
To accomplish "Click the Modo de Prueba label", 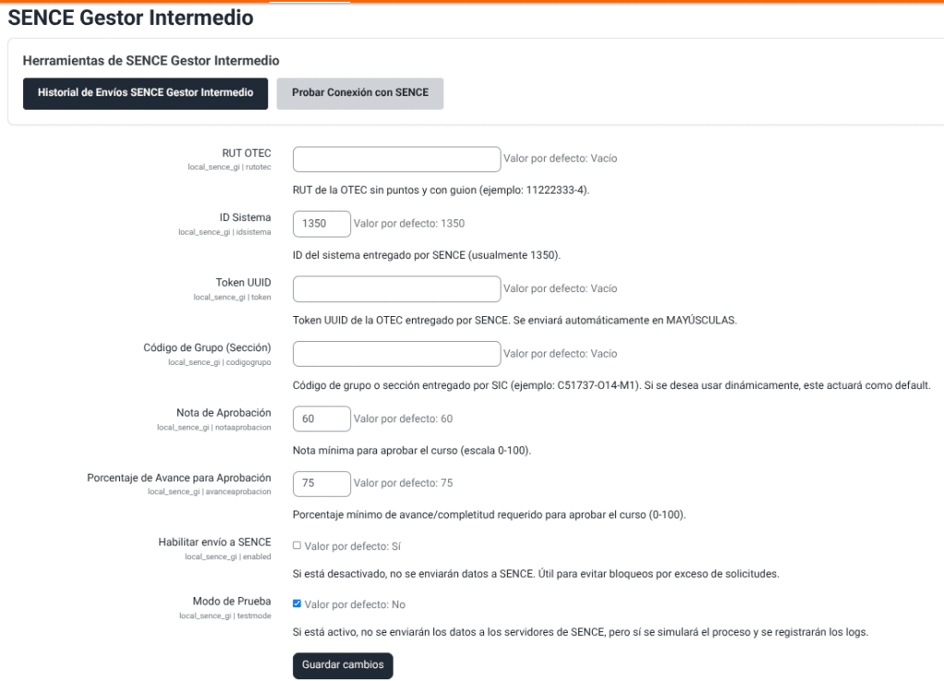I will pos(231,601).
